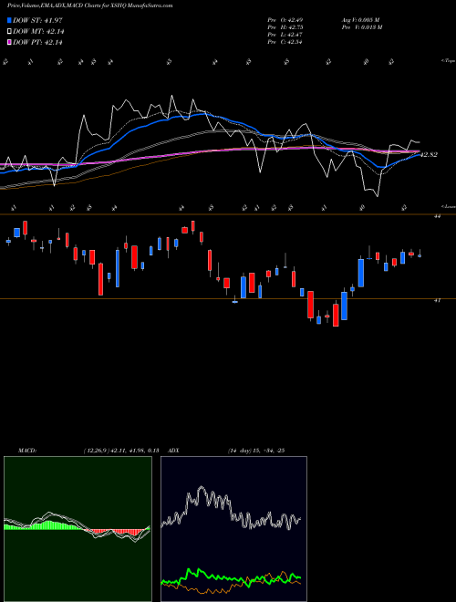Click the 'MACD:' panel heading
The height and width of the screenshot is (602, 456).
pos(27,451)
